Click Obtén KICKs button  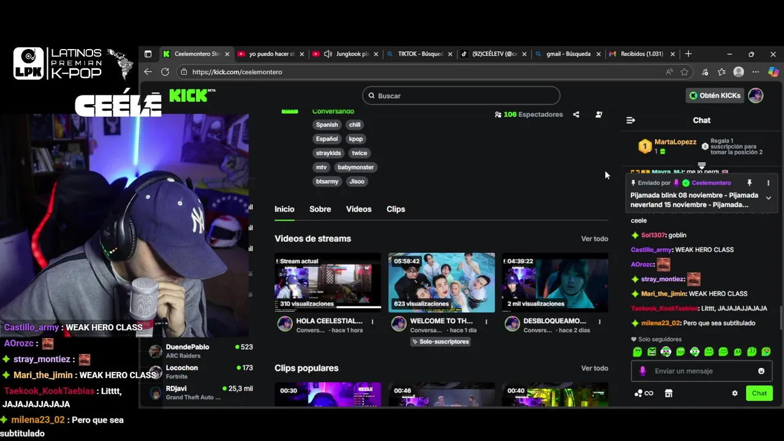click(x=715, y=96)
